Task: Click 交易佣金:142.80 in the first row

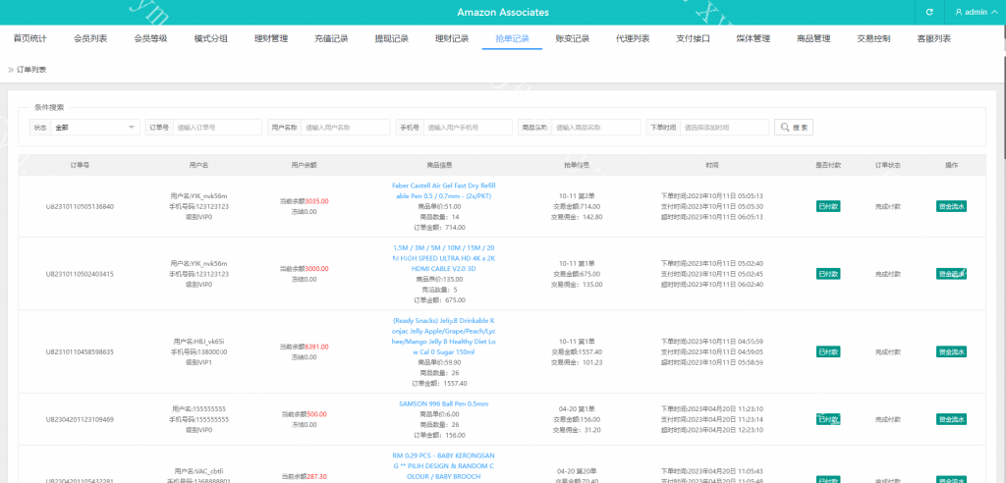Action: [x=578, y=217]
